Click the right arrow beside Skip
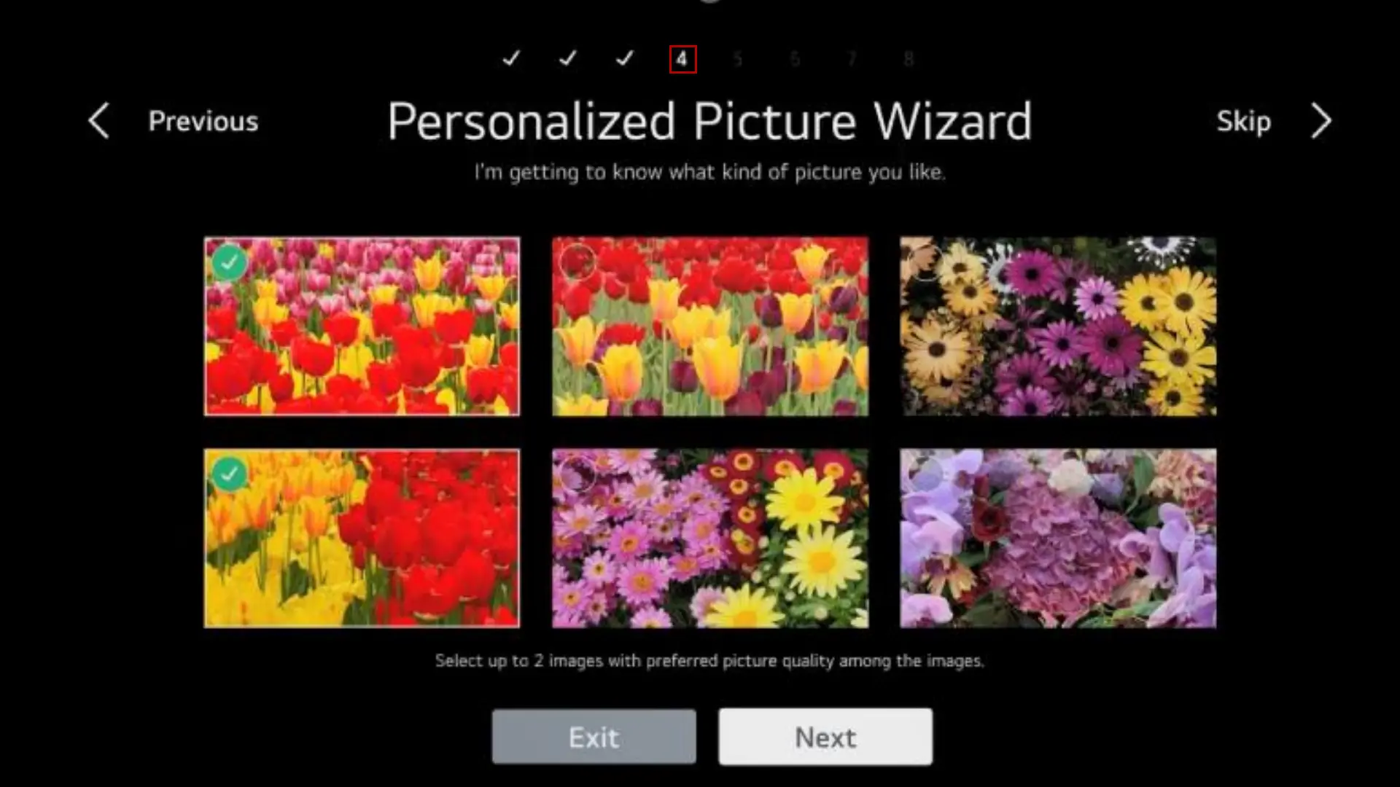Viewport: 1400px width, 787px height. pyautogui.click(x=1321, y=121)
